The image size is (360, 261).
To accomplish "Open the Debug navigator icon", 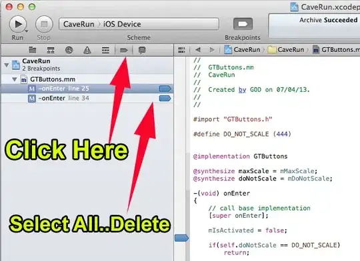I will [105, 50].
